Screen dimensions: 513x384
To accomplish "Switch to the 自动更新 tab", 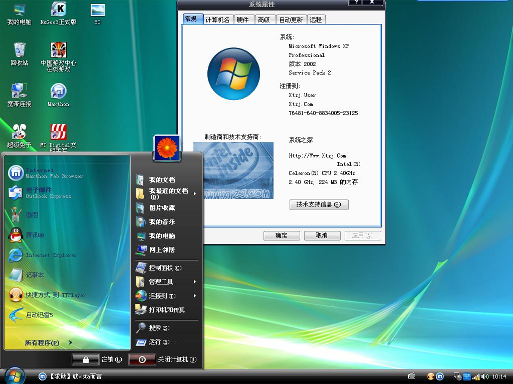I will pyautogui.click(x=291, y=19).
